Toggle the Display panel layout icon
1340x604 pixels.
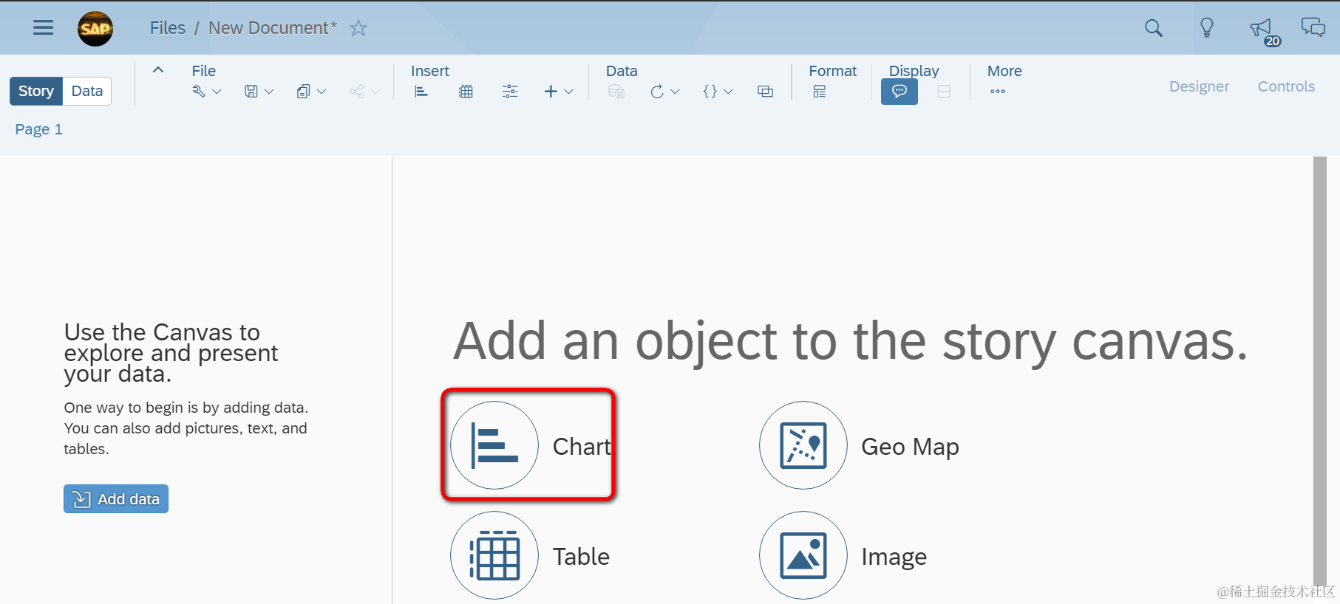point(944,92)
